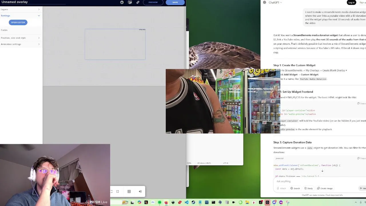Open the Copilot icon in the taskbar
This screenshot has height=206, width=366.
click(139, 202)
